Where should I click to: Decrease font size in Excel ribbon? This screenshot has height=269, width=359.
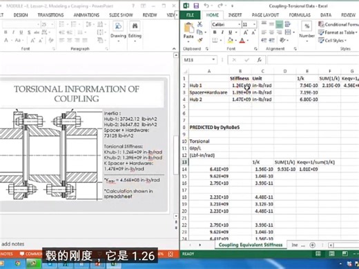tap(253, 32)
